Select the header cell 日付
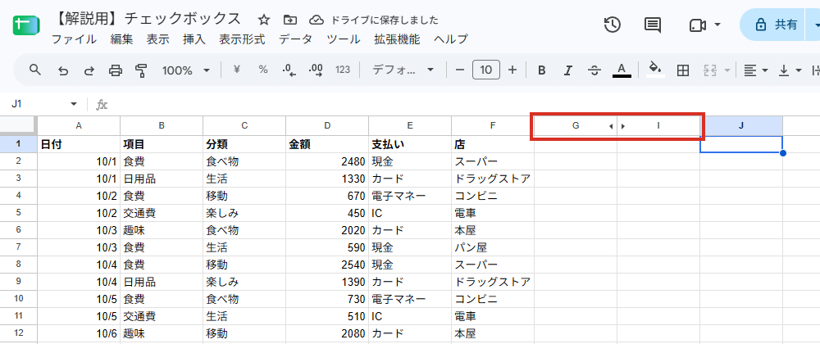This screenshot has width=820, height=344. (79, 145)
